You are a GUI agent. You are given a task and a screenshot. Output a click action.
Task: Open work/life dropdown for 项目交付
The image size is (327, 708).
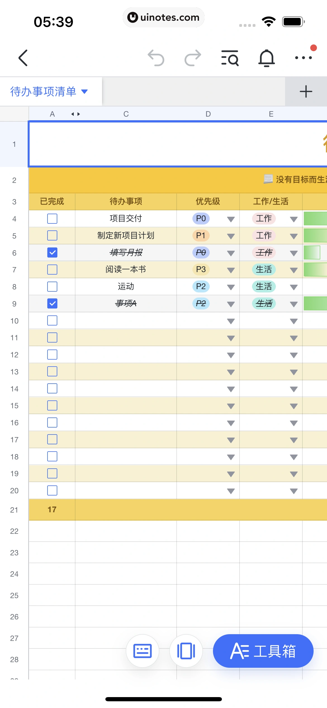coord(294,219)
